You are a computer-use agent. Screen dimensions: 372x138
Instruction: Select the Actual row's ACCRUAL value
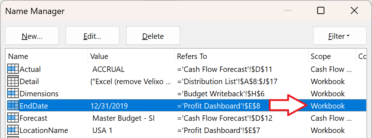tap(108, 69)
